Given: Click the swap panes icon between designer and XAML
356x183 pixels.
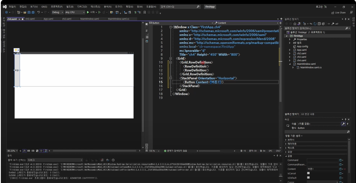Looking at the screenshot, I should (x=147, y=31).
